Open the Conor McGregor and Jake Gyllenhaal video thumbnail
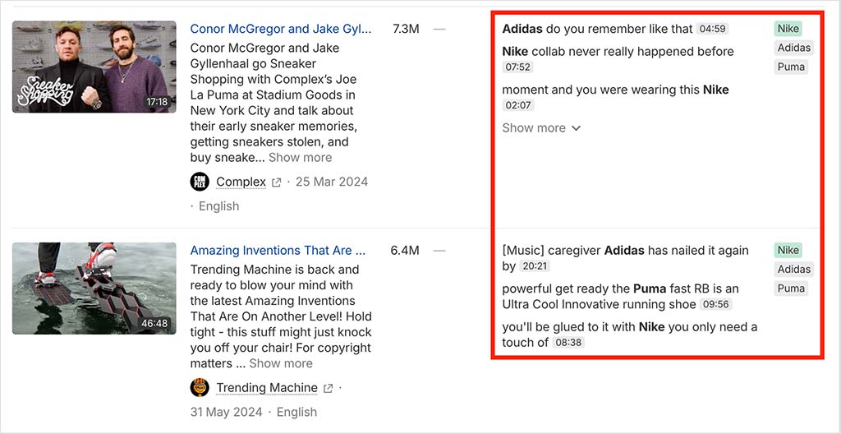This screenshot has width=841, height=434. tap(94, 67)
